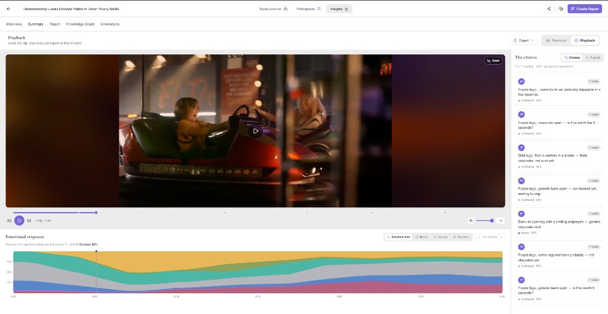Open comment 'some regional bank probably'
Viewport: 608px width, 314px height.
[559, 255]
